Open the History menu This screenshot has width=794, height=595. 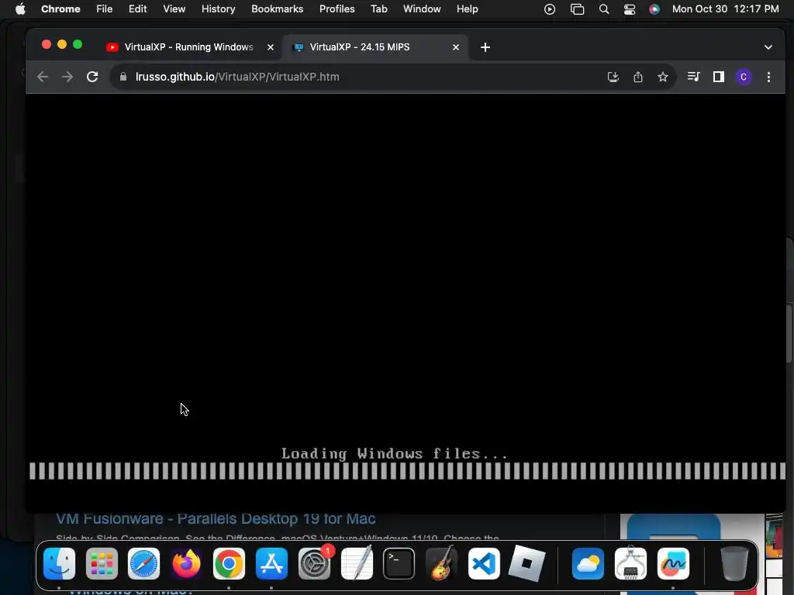(x=218, y=9)
